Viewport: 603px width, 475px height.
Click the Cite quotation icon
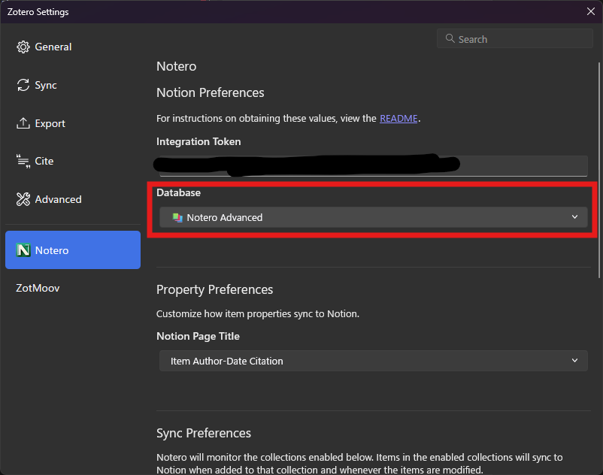pyautogui.click(x=23, y=161)
